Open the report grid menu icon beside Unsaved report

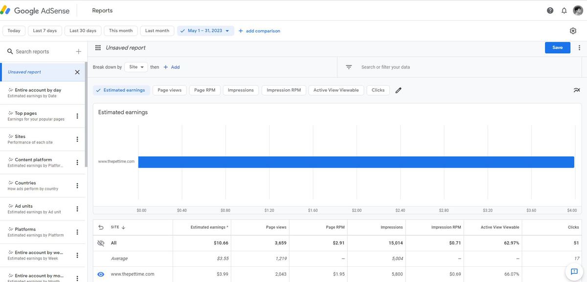coord(98,47)
